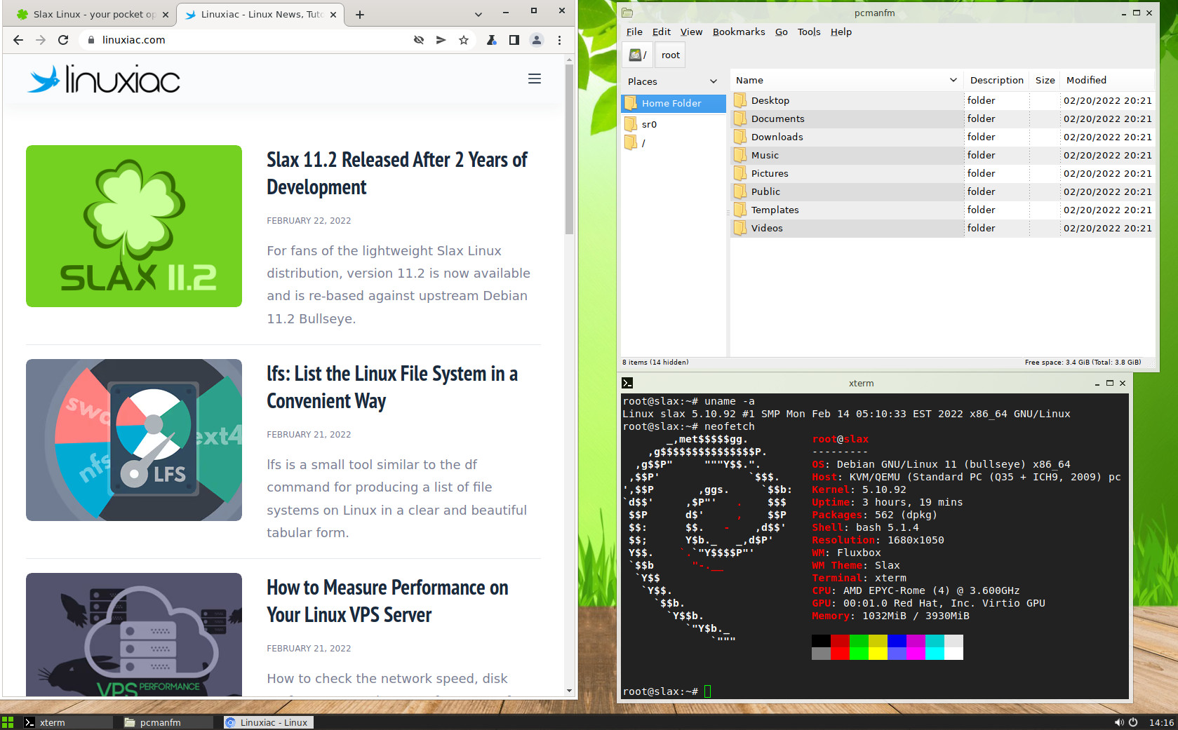Open the Help menu in pcmanfm
This screenshot has height=730, width=1178.
841,32
